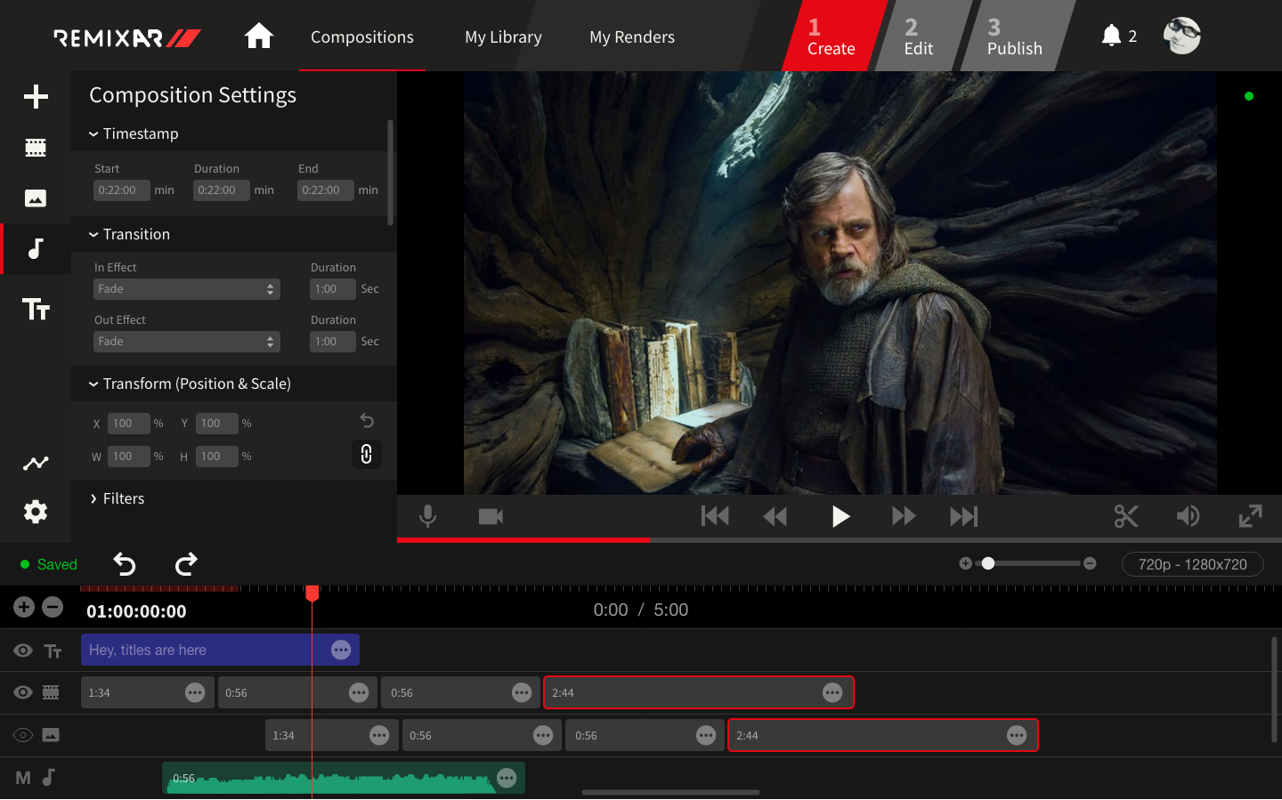Click the red timeline playhead marker
Image resolution: width=1282 pixels, height=800 pixels.
tap(312, 593)
